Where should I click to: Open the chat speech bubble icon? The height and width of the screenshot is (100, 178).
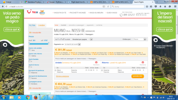(170, 7)
